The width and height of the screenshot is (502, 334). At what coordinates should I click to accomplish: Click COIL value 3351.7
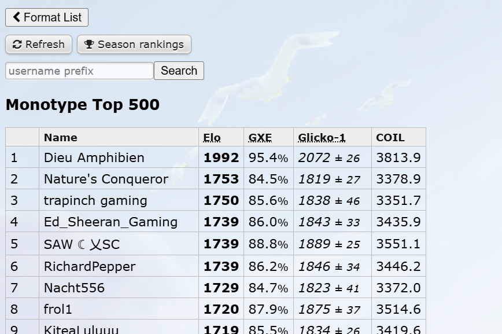click(x=398, y=201)
